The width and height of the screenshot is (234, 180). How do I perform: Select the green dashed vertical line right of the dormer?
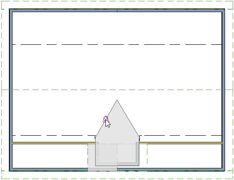click(147, 157)
